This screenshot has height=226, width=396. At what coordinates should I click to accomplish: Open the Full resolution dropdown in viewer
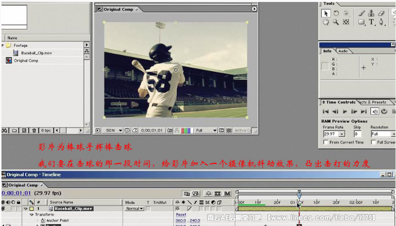click(206, 130)
